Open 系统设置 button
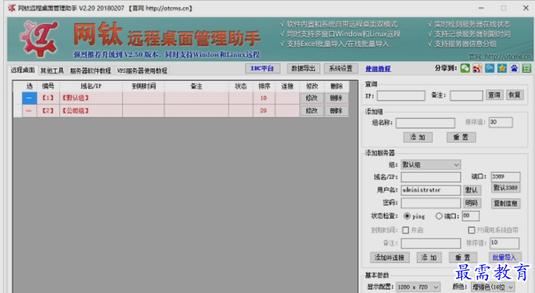535x293 pixels. tap(340, 69)
